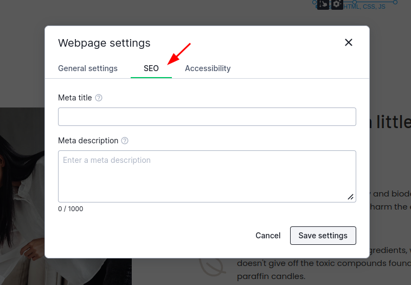Click the gear settings icon above the dialog
This screenshot has height=285, width=411.
(x=337, y=4)
